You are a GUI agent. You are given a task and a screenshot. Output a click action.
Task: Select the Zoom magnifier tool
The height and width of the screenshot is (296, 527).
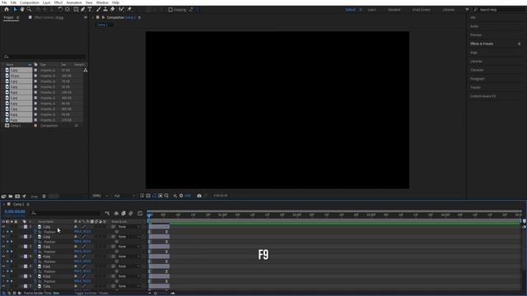click(30, 9)
